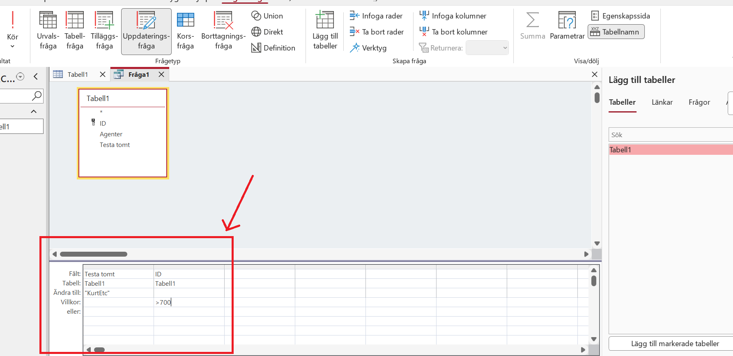Click Lägg till markerade tabeller button
The image size is (733, 356).
pyautogui.click(x=671, y=344)
